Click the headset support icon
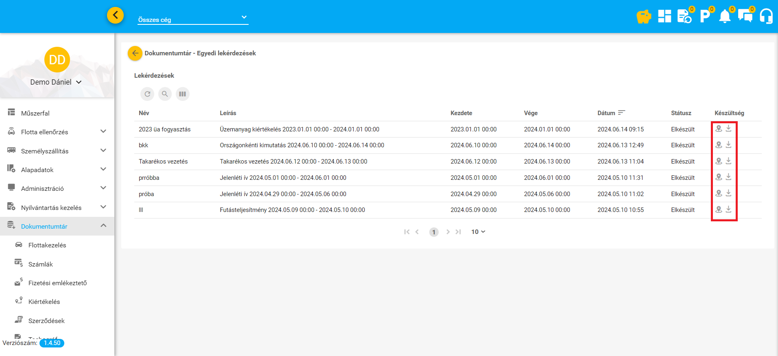The height and width of the screenshot is (356, 778). (x=766, y=17)
